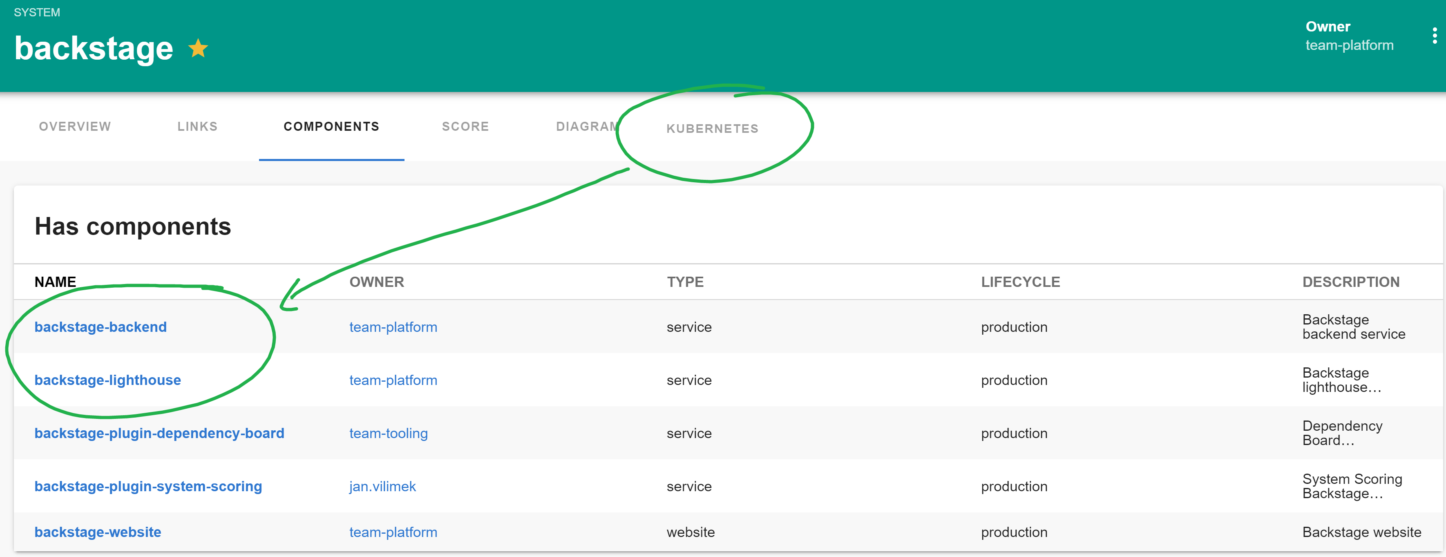
Task: Switch to the Kubernetes tab
Action: click(x=712, y=129)
